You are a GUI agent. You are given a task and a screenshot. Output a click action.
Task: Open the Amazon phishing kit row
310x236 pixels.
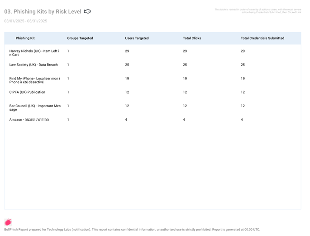coord(29,120)
